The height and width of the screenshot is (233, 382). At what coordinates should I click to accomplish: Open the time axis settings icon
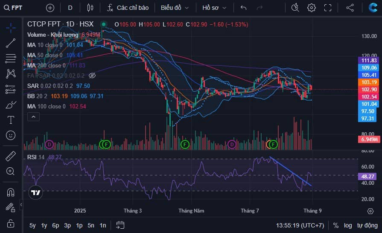pos(370,211)
